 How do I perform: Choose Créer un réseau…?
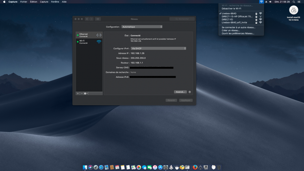point(241,30)
